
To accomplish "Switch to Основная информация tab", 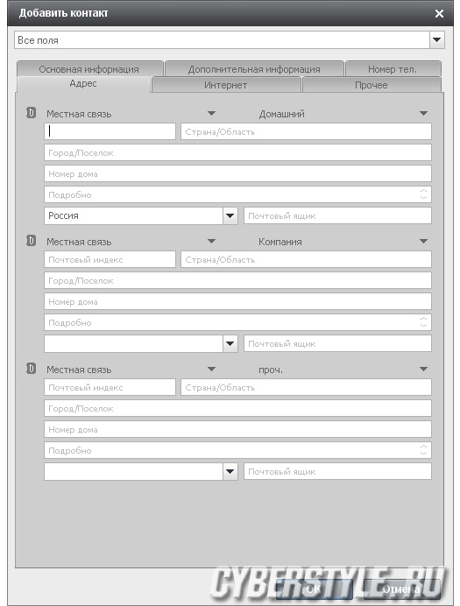I will [x=89, y=69].
